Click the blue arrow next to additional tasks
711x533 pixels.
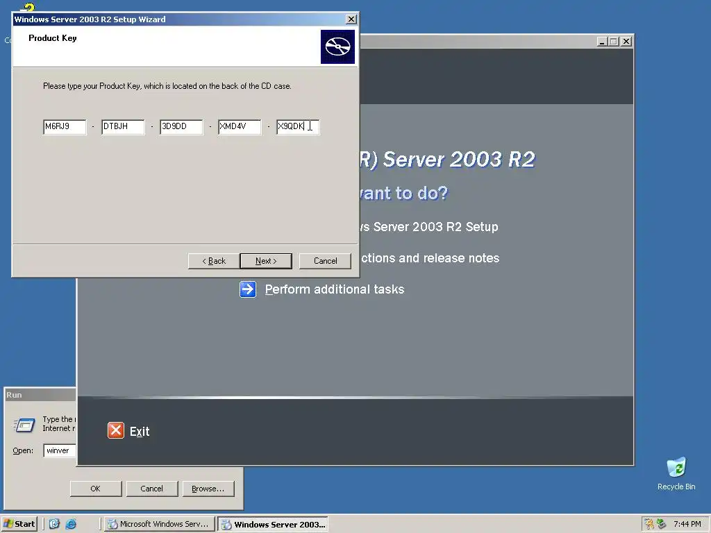point(248,289)
